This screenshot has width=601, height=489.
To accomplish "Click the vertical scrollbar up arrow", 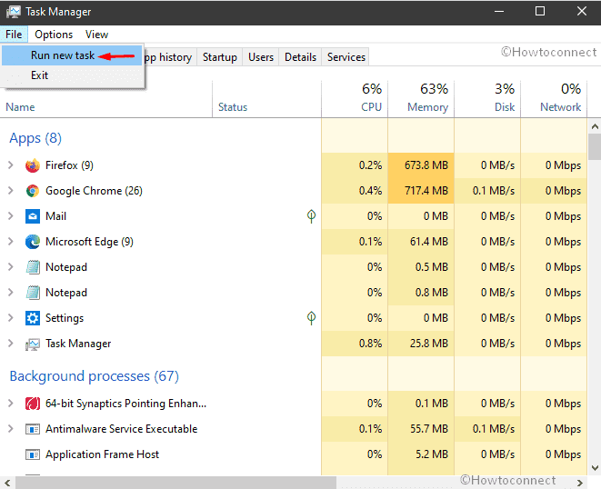I will pyautogui.click(x=595, y=126).
